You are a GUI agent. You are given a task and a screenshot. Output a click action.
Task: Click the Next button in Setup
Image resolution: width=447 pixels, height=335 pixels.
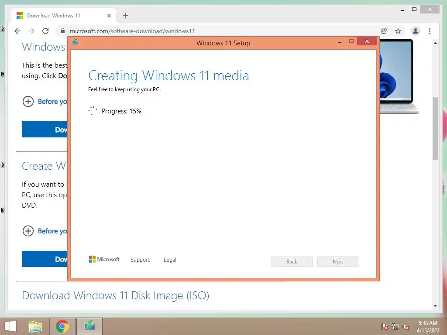338,262
